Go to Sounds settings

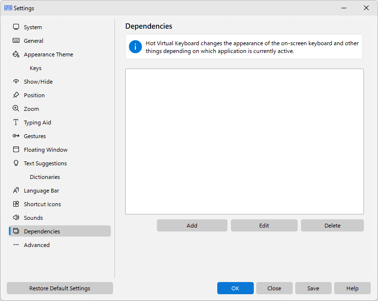60,218
